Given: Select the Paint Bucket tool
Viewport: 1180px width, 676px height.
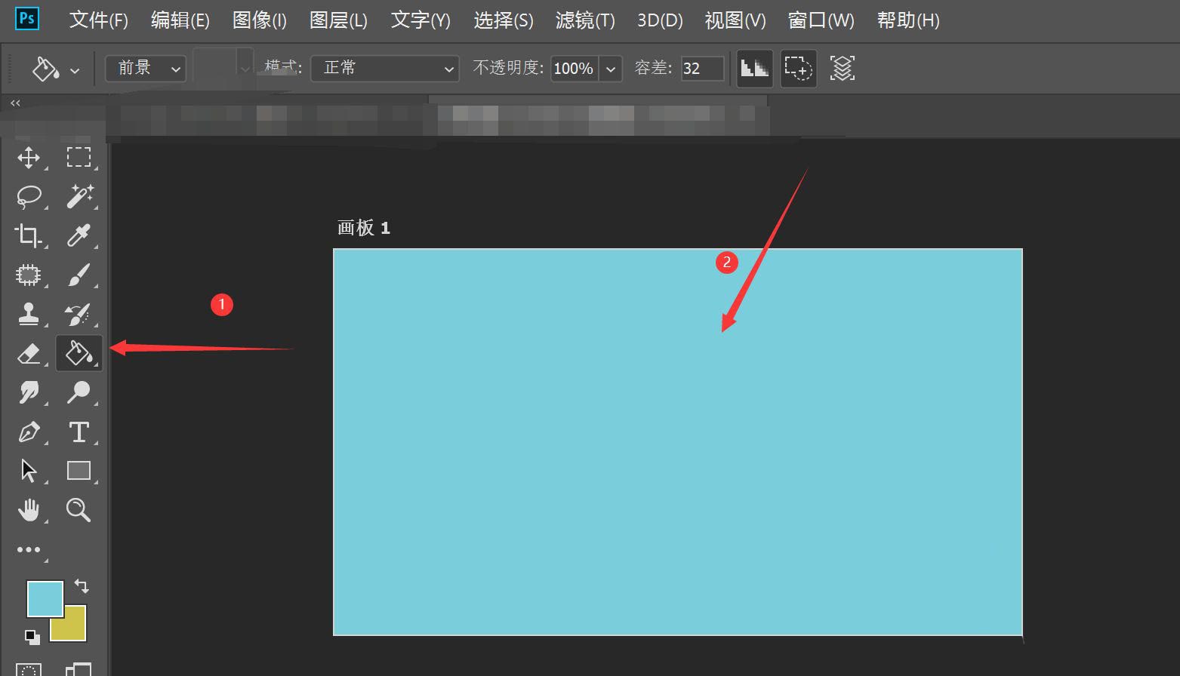Looking at the screenshot, I should click(x=79, y=352).
